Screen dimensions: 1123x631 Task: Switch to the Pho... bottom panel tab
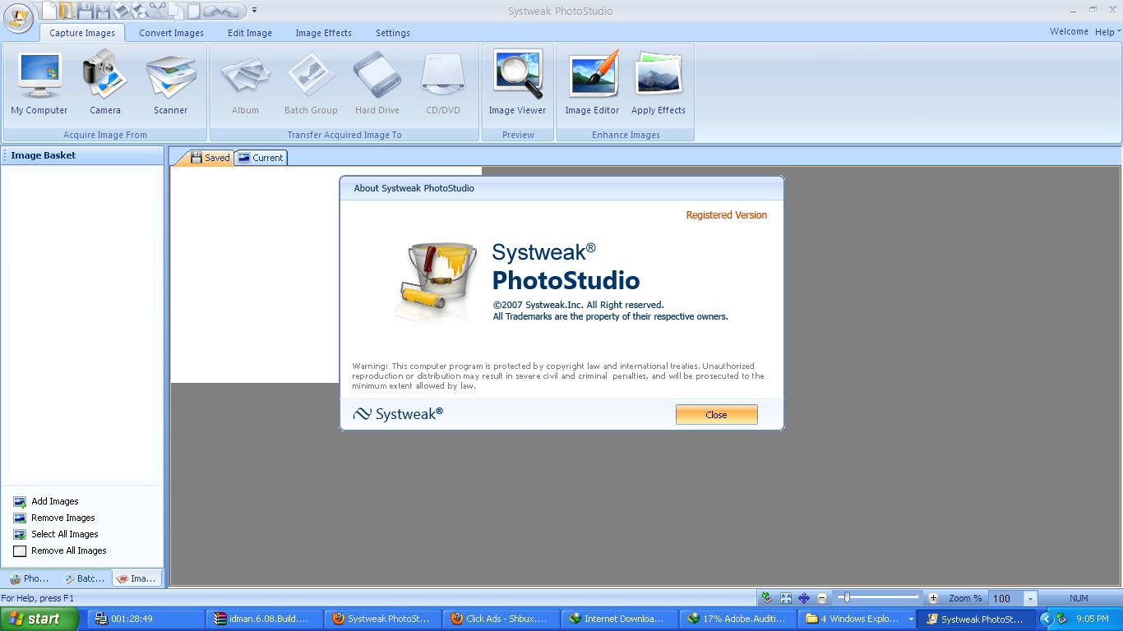click(30, 578)
